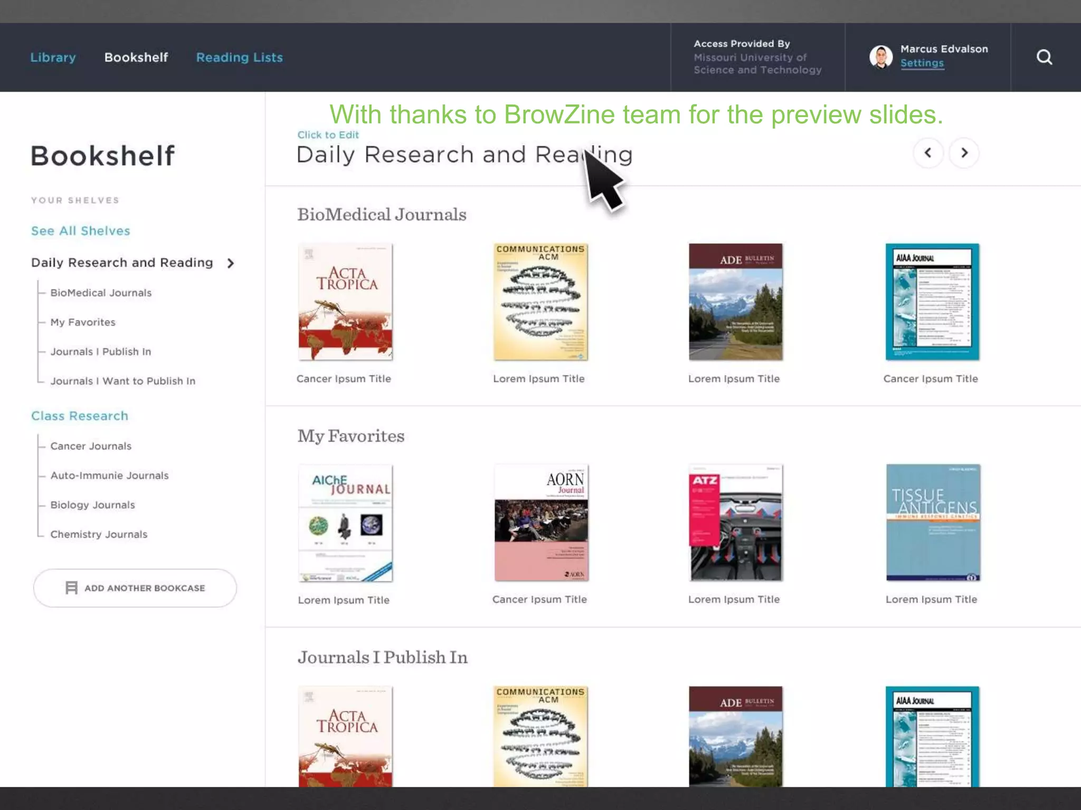The image size is (1081, 810).
Task: Click See All Shelves link
Action: [80, 231]
